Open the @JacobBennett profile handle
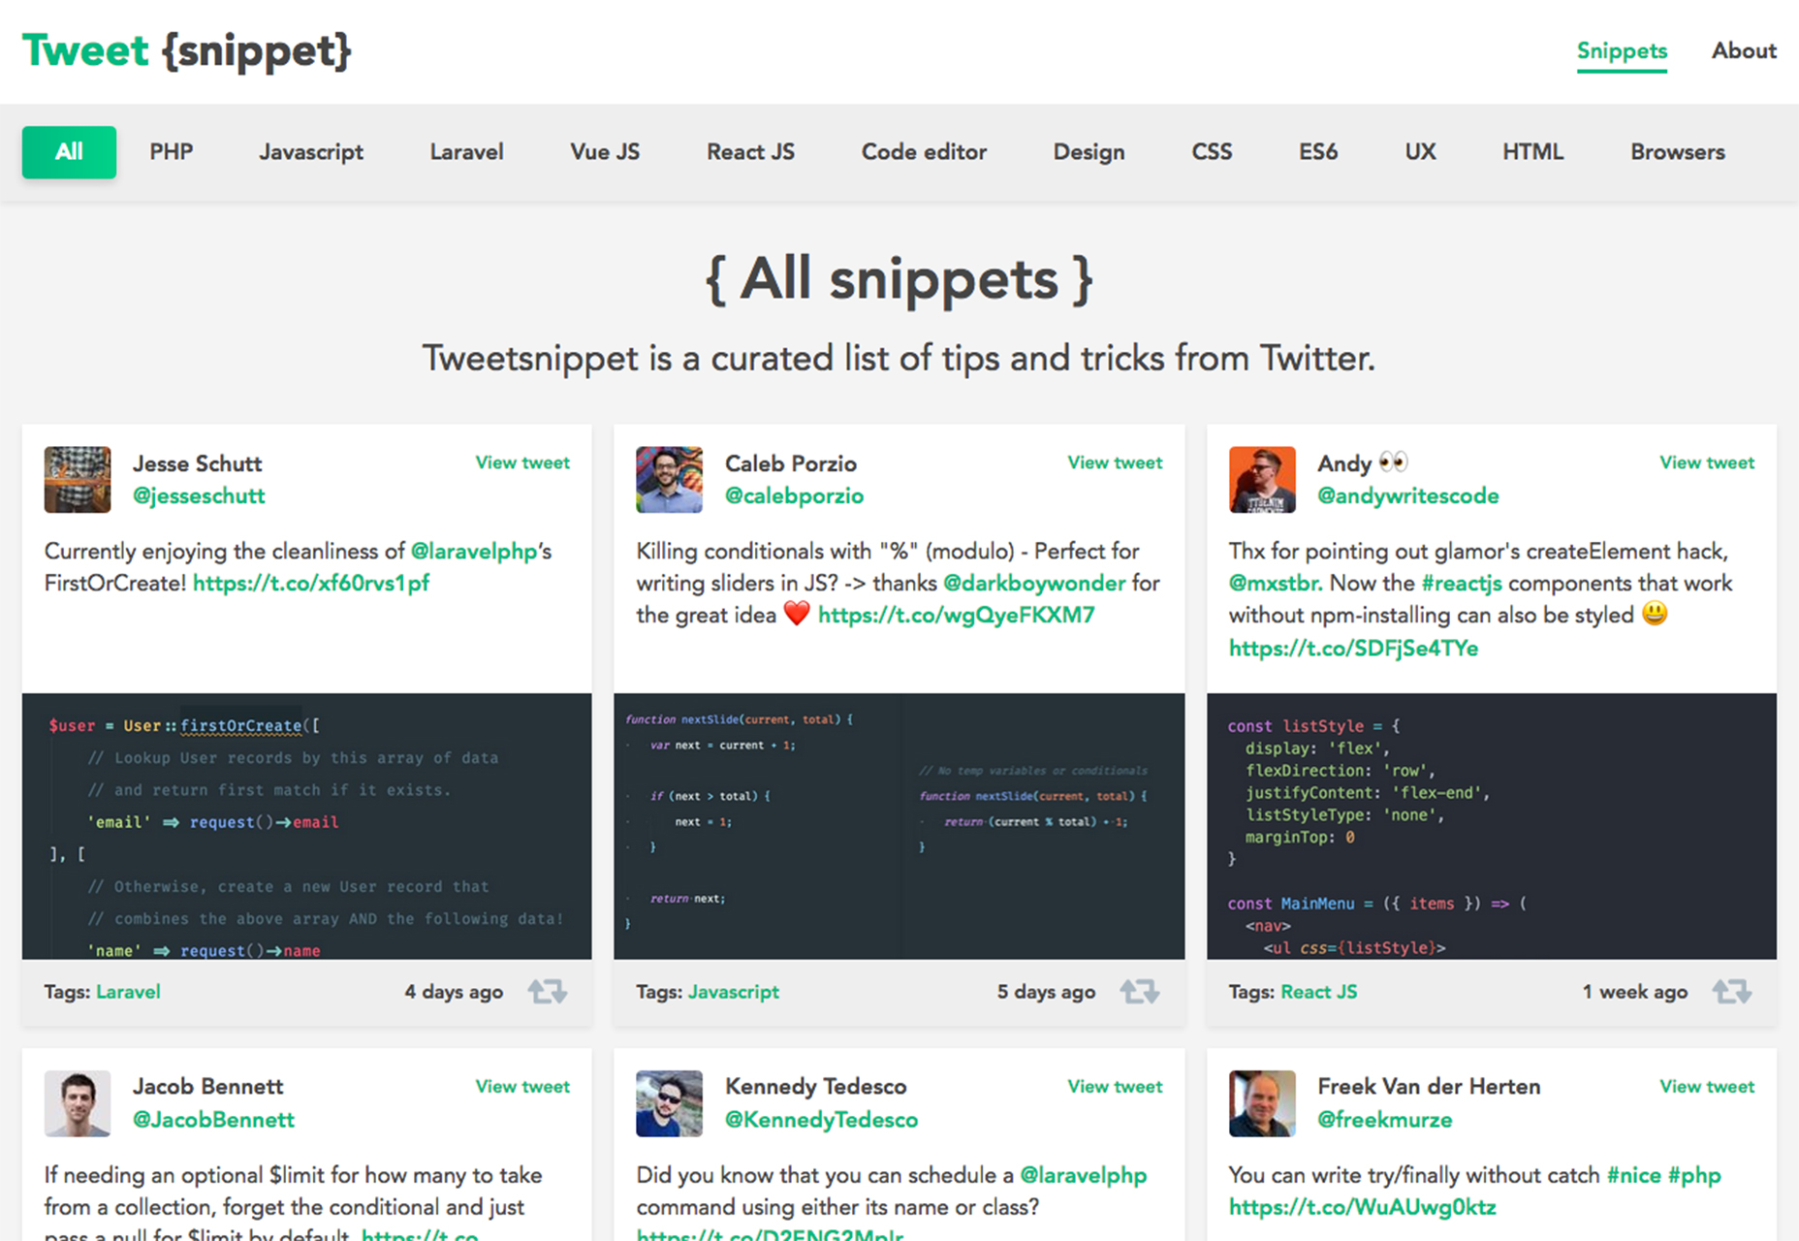The width and height of the screenshot is (1799, 1241). [x=213, y=1120]
